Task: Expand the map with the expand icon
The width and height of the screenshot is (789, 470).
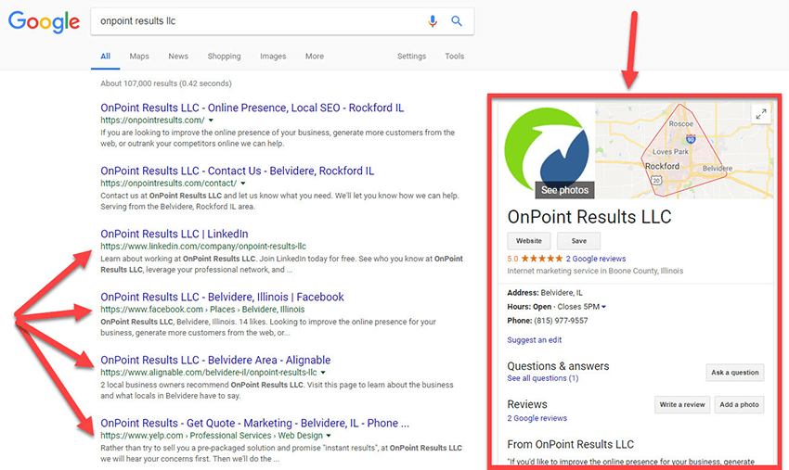Action: (761, 114)
